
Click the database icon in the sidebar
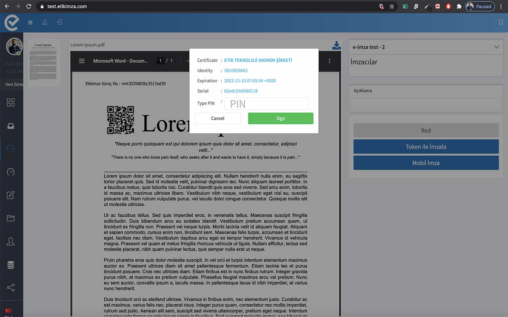click(12, 265)
